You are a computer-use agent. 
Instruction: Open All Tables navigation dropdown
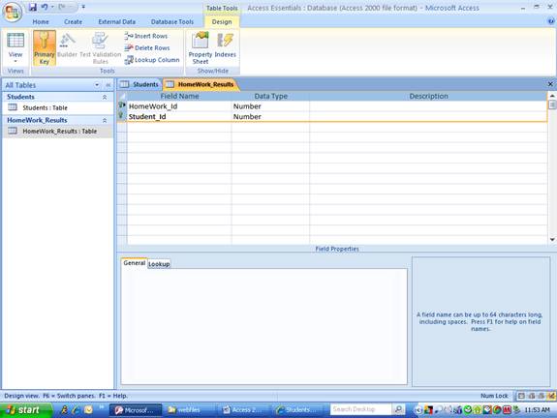(x=97, y=85)
